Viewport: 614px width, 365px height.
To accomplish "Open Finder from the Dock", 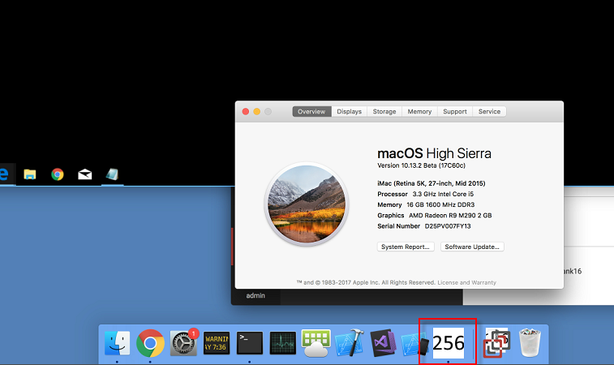I will tap(117, 343).
